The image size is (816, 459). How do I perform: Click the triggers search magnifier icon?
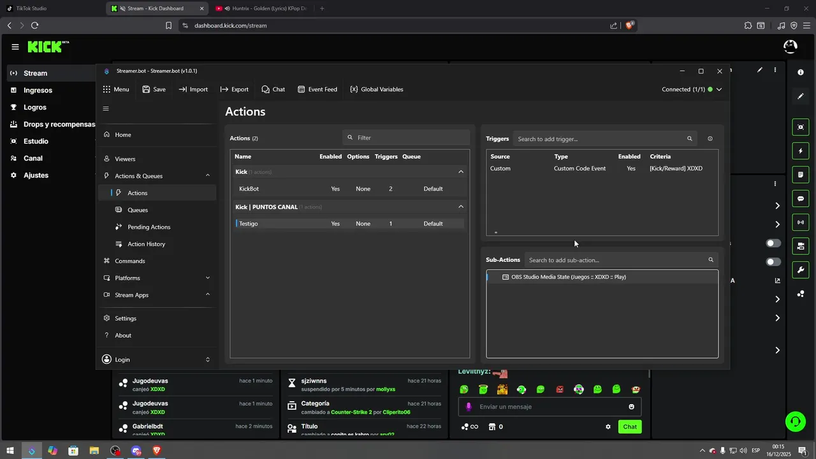[689, 138]
